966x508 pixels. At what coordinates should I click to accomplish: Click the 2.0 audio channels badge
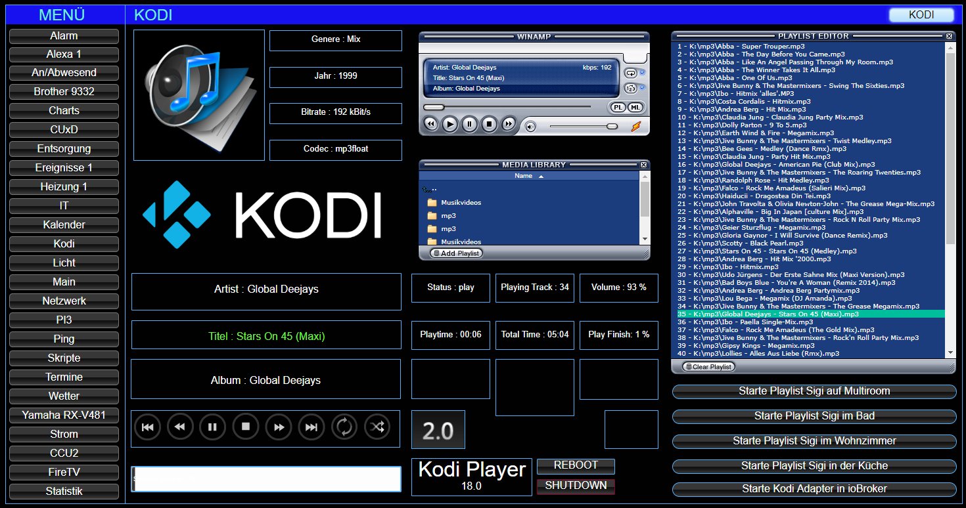(438, 430)
